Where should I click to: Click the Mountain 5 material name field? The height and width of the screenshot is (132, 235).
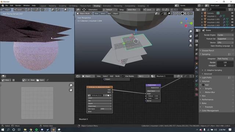(164, 76)
